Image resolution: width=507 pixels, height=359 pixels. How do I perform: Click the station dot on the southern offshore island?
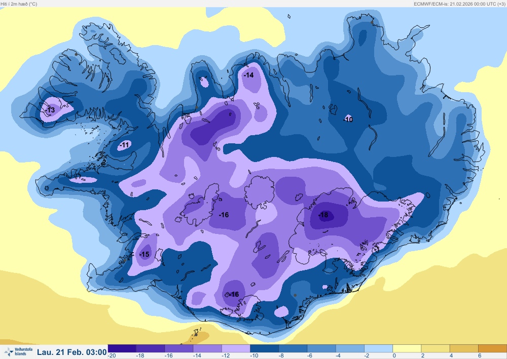coord(196,335)
